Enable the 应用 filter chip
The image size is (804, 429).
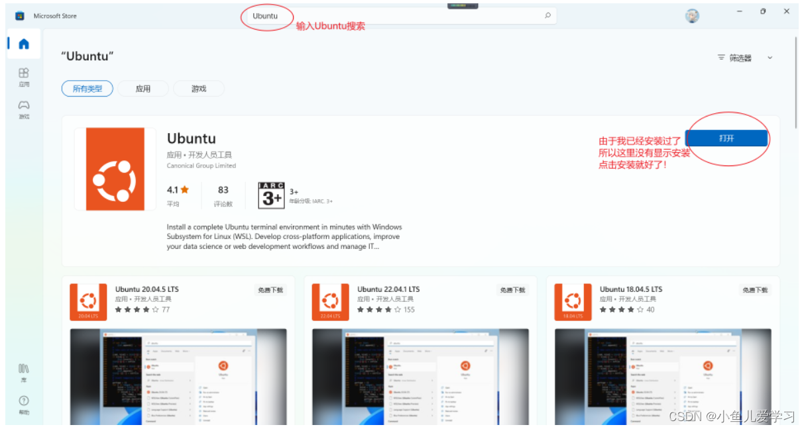143,88
